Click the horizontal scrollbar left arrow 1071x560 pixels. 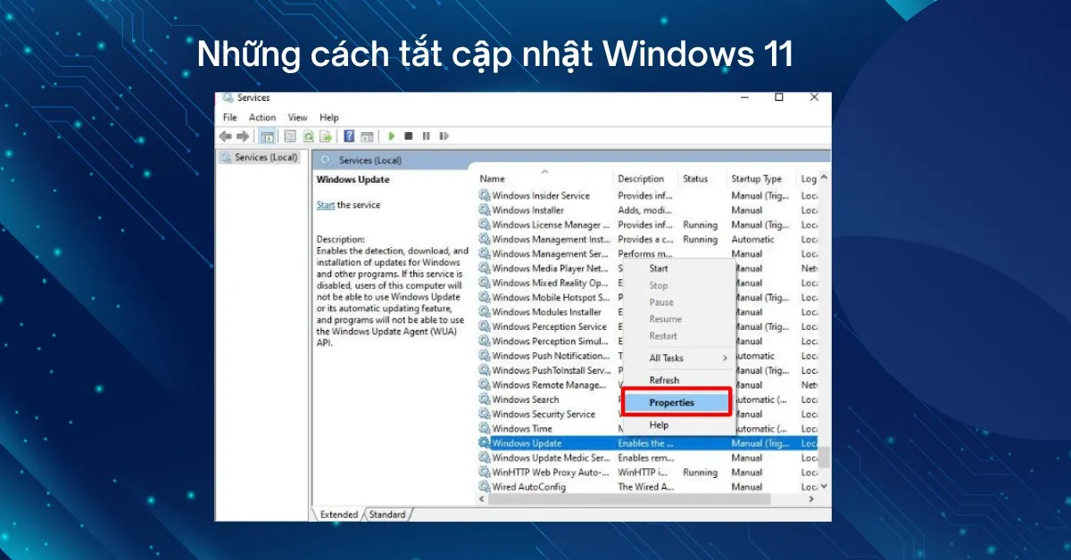[x=483, y=499]
